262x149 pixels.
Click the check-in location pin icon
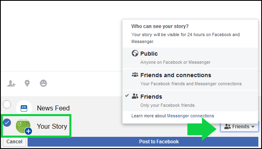pyautogui.click(x=27, y=83)
